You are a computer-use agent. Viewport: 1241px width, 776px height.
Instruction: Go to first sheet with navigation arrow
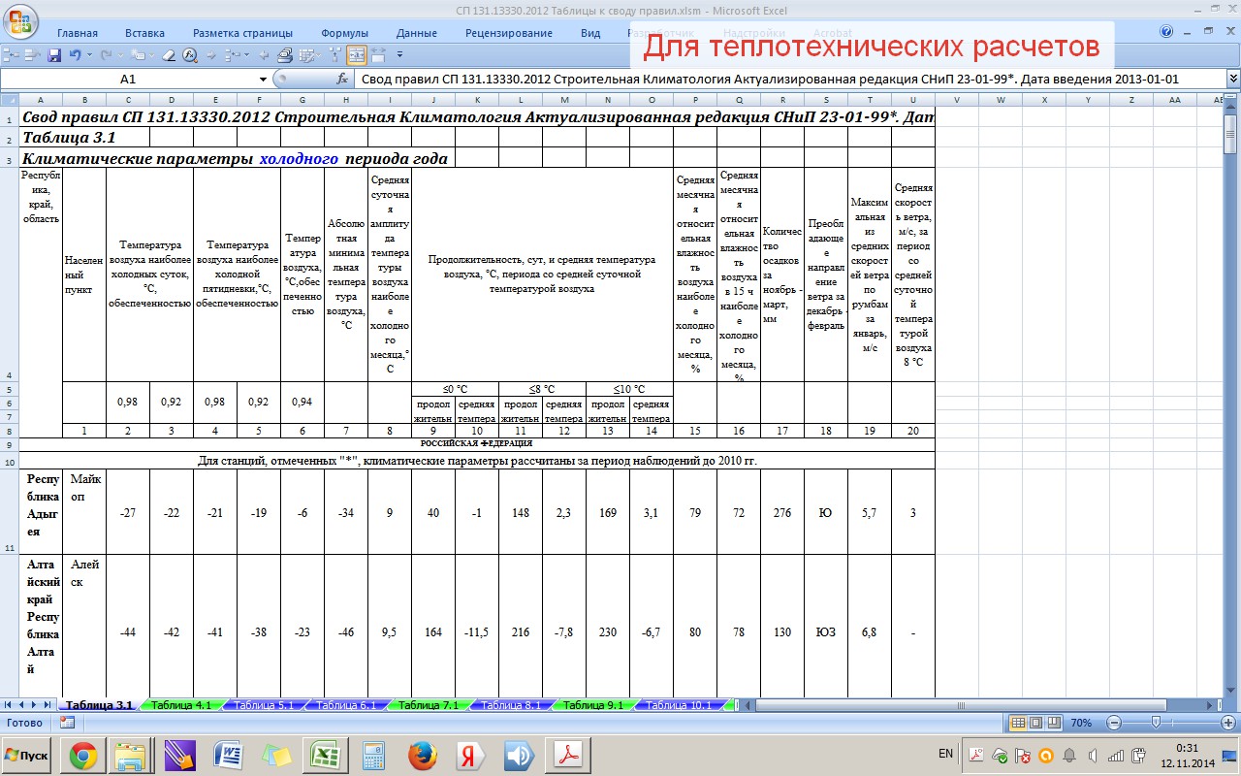(x=10, y=704)
